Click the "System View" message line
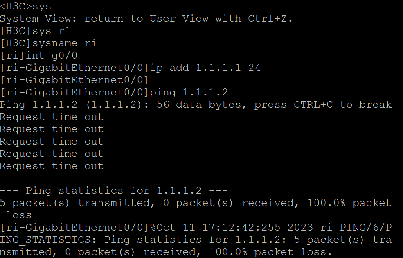 pyautogui.click(x=146, y=19)
